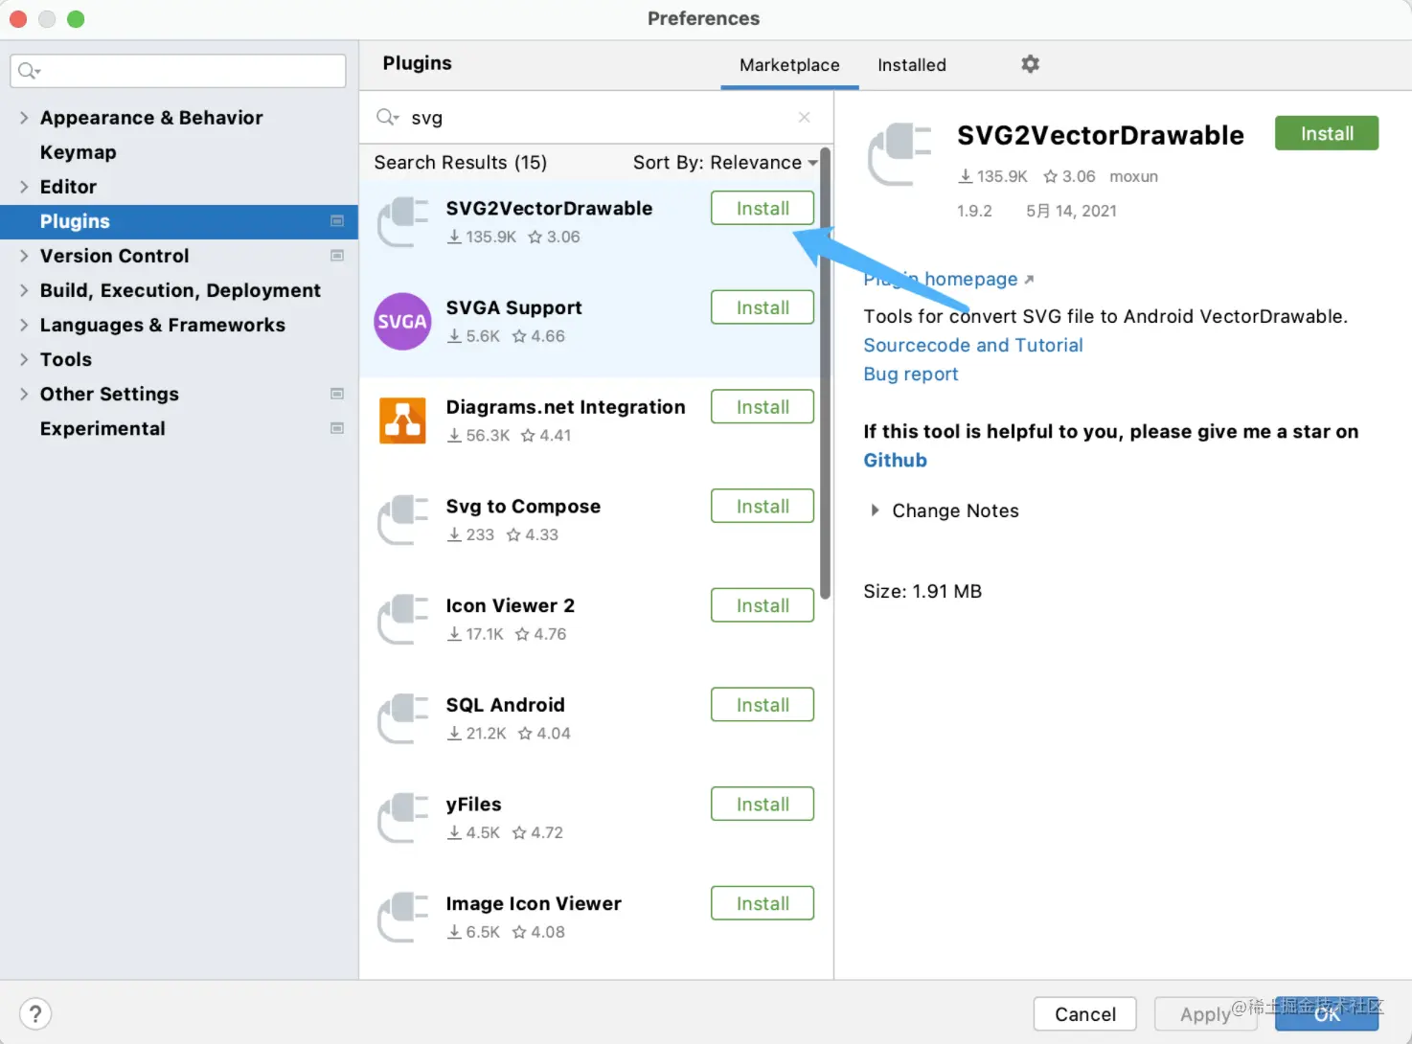Click the SVG2VectorDrawable plug icon in results list
The width and height of the screenshot is (1412, 1044).
point(402,222)
